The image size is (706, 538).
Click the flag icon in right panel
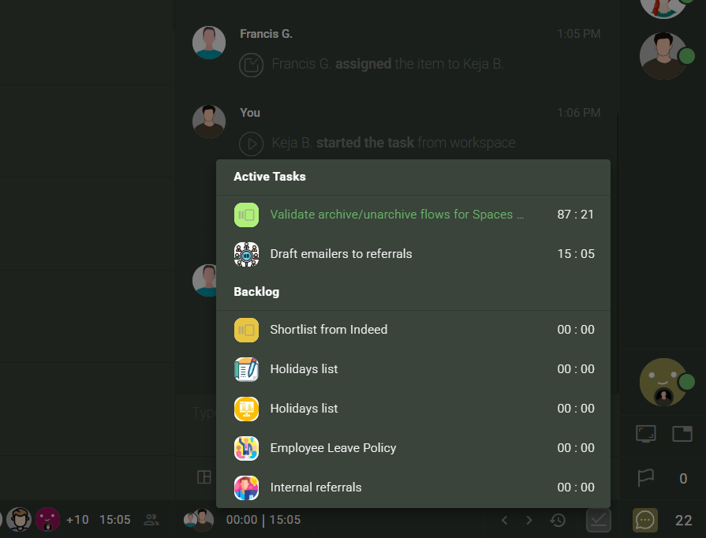(x=646, y=478)
